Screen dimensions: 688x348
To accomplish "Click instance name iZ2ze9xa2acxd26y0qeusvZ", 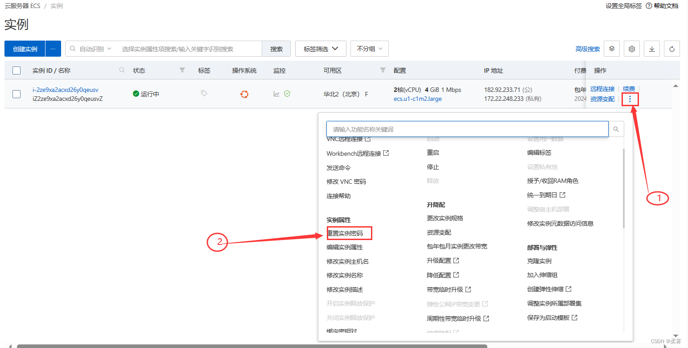I will point(68,99).
